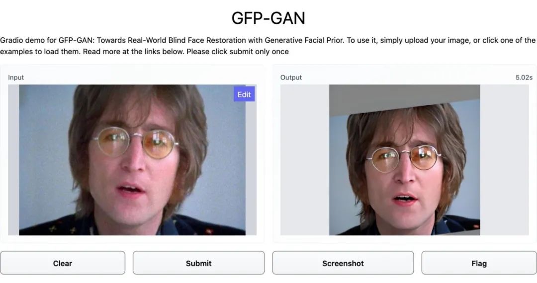The height and width of the screenshot is (283, 537).
Task: Submit the image for face restoration
Action: pos(198,263)
